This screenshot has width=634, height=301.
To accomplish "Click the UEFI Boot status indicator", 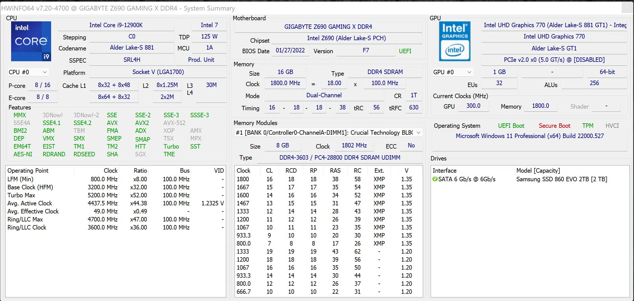I will click(x=511, y=126).
